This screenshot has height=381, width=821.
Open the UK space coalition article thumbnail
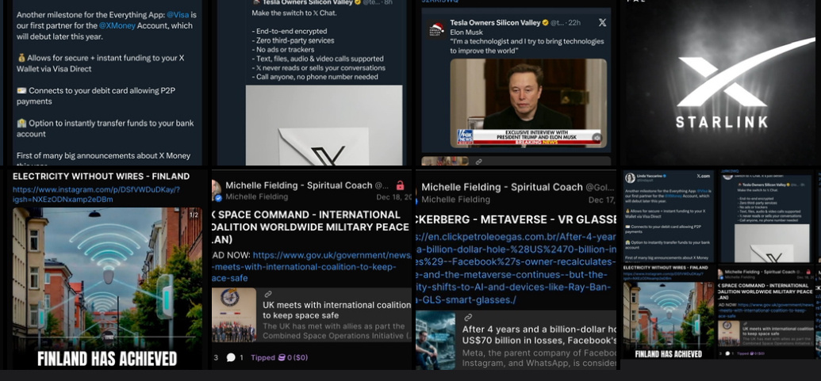(234, 315)
